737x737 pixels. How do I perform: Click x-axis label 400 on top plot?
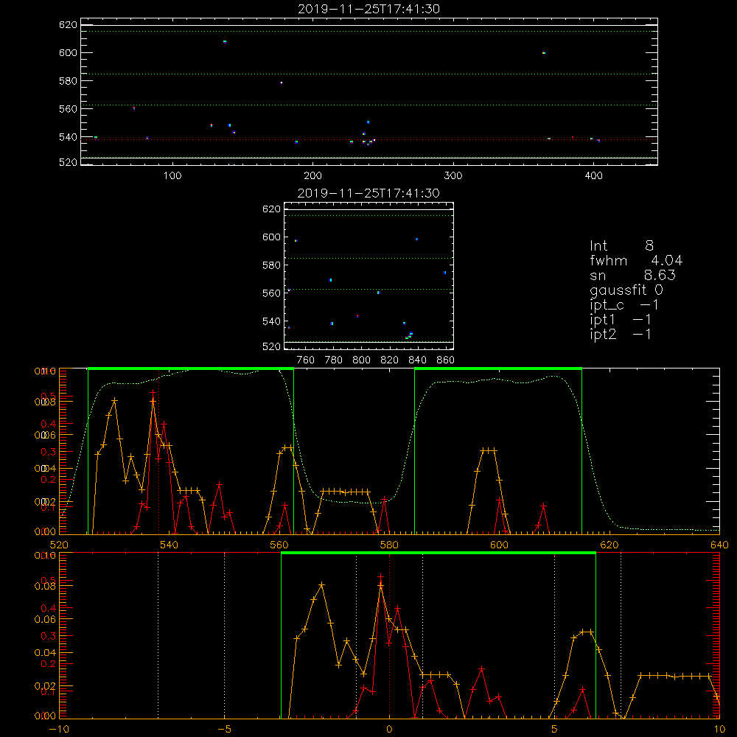coord(593,176)
